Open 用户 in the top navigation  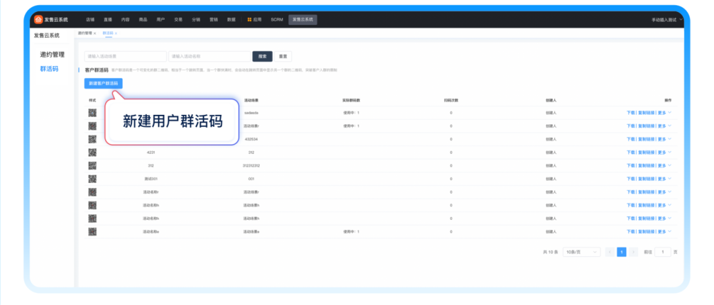click(161, 20)
